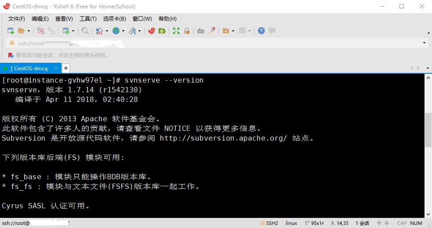Click the Open session folder icon
432x228 pixels.
coord(21,31)
